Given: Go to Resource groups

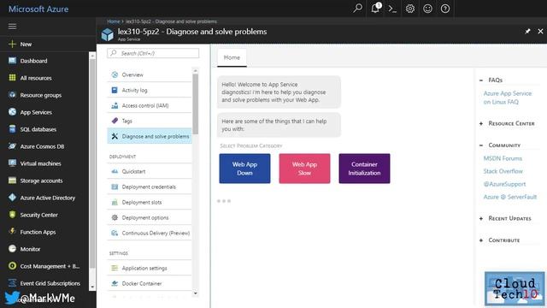Looking at the screenshot, I should (x=40, y=95).
